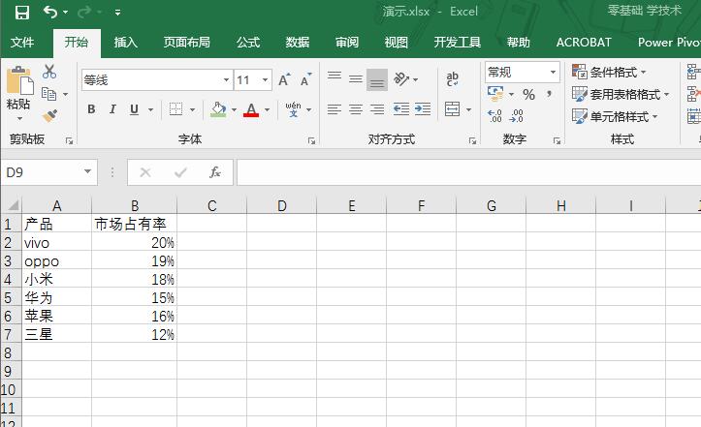Open the Undo history dropdown arrow

click(65, 13)
